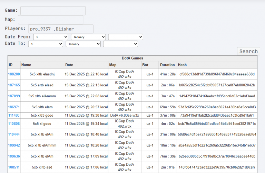The image size is (265, 173).
Task: Open game ID 187099 link
Action: (x=14, y=96)
